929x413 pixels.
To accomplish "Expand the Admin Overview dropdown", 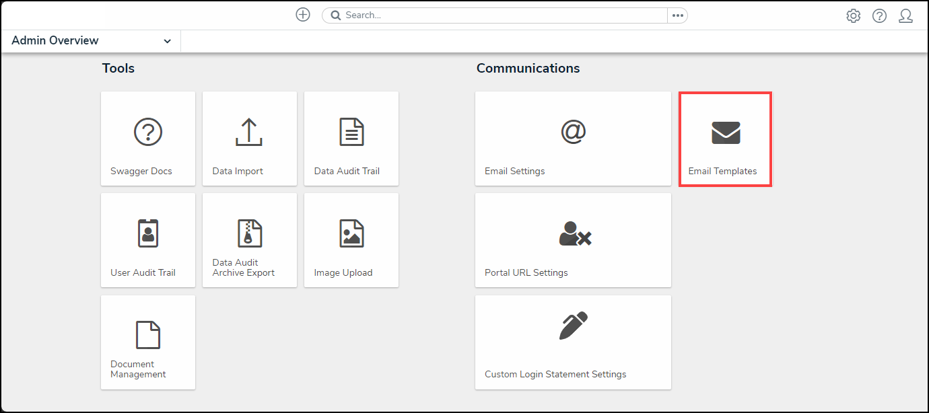I will (x=167, y=41).
